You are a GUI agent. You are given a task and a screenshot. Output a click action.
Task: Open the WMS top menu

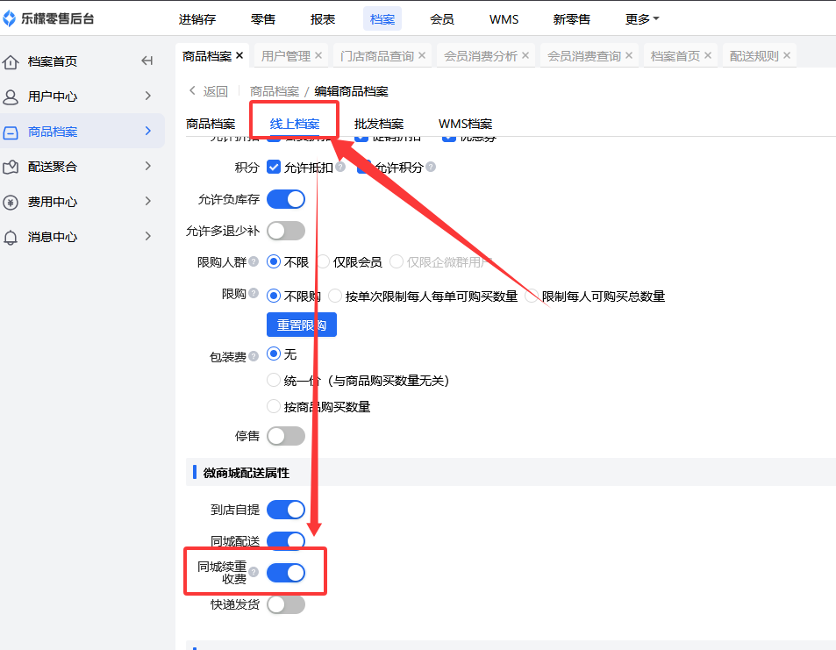click(504, 19)
